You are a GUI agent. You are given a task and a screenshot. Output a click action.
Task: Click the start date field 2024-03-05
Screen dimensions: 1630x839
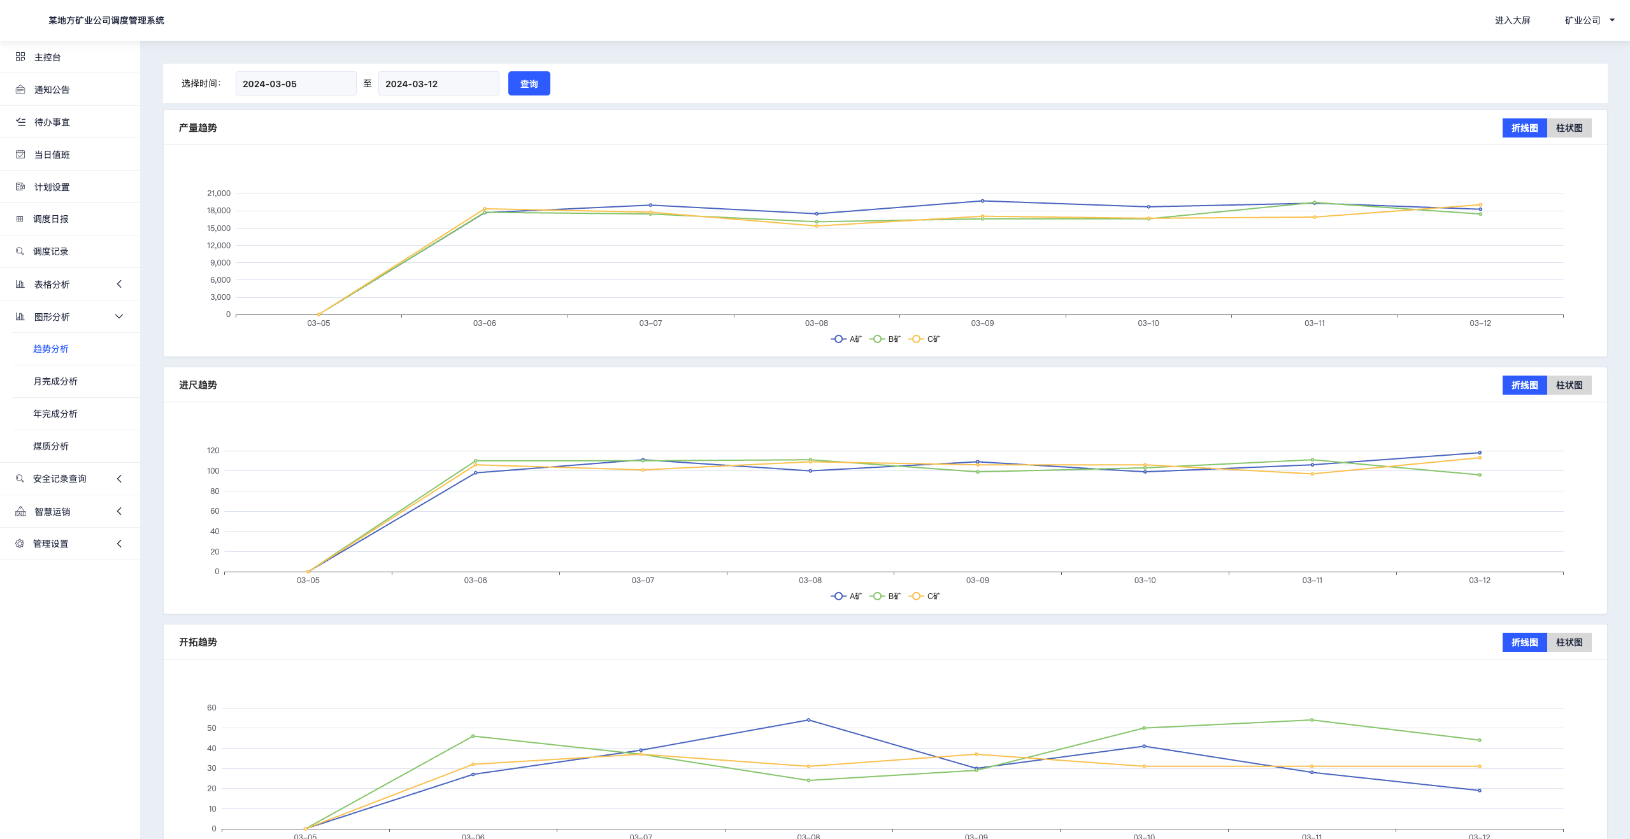point(296,83)
